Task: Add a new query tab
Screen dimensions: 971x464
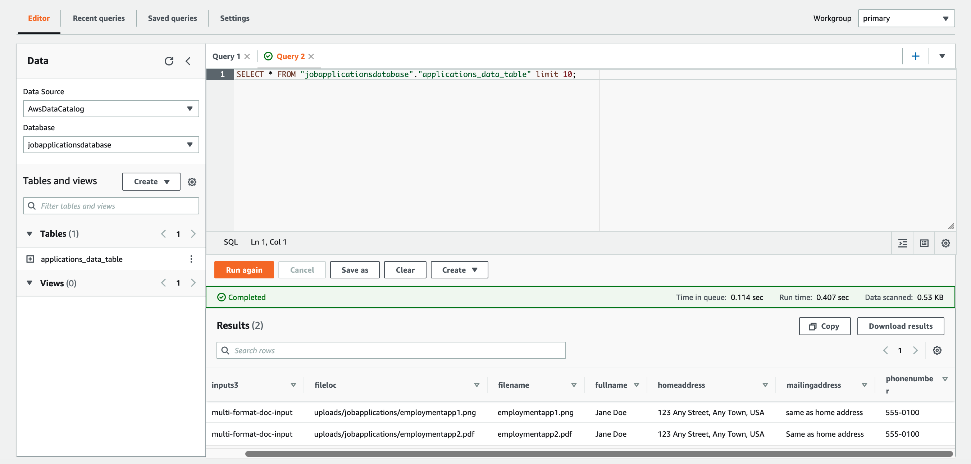Action: [x=915, y=56]
